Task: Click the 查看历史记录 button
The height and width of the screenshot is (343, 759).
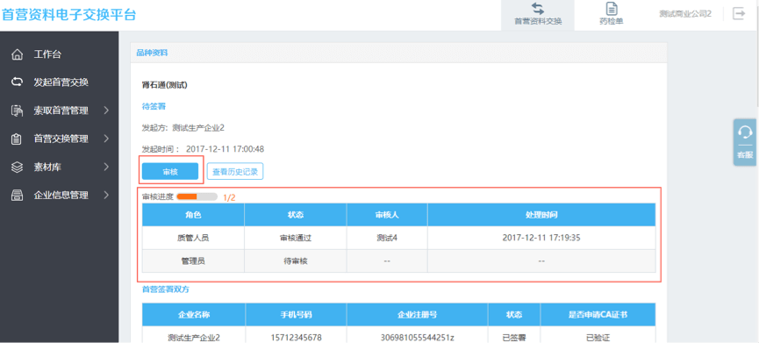Action: tap(235, 171)
